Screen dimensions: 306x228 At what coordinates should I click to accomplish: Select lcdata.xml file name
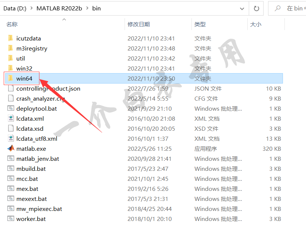pyautogui.click(x=30, y=119)
